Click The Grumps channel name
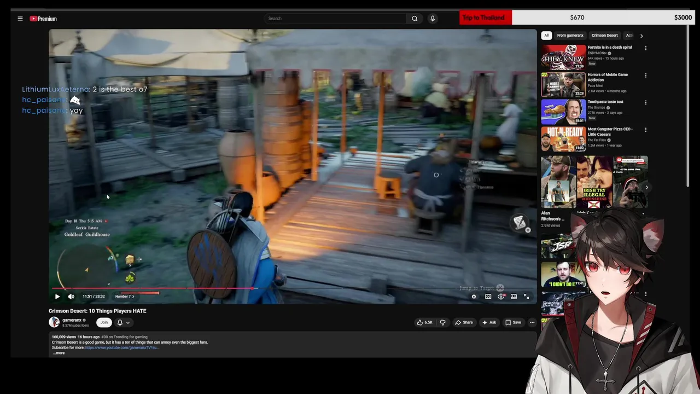This screenshot has height=394, width=700. point(597,107)
